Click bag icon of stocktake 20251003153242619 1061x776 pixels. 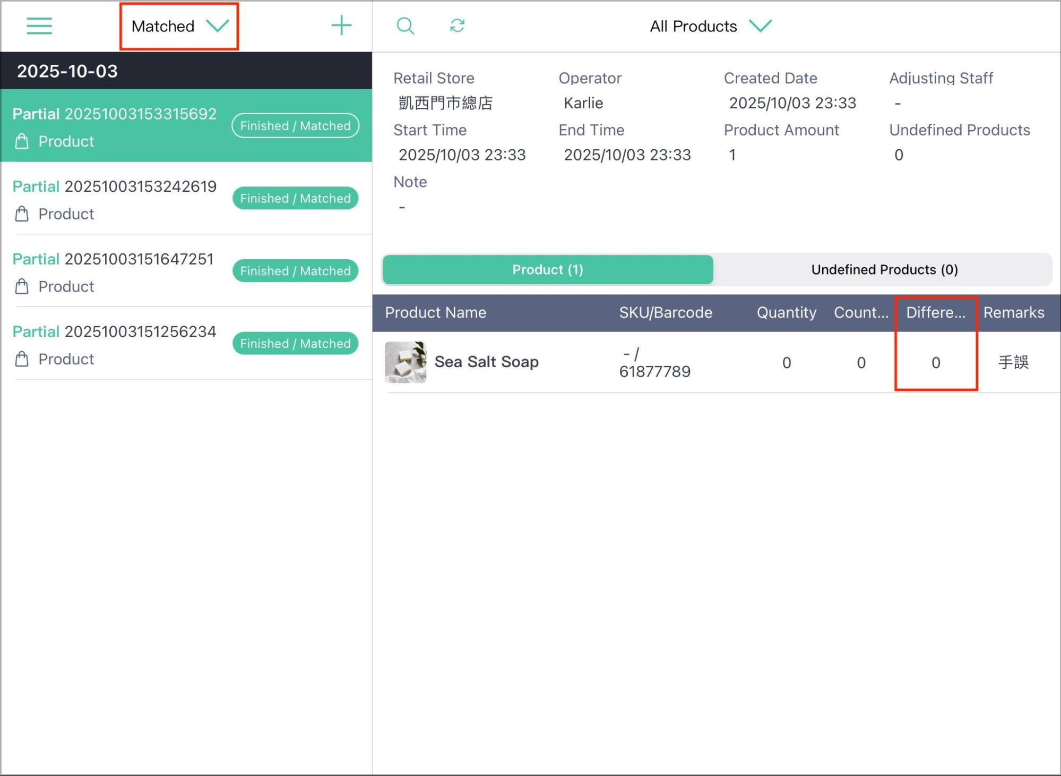tap(22, 214)
